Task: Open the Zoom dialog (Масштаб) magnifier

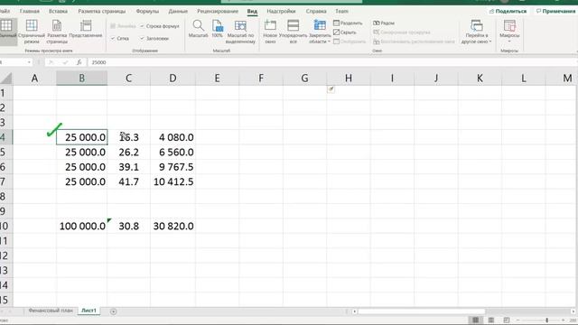Action: (199, 29)
